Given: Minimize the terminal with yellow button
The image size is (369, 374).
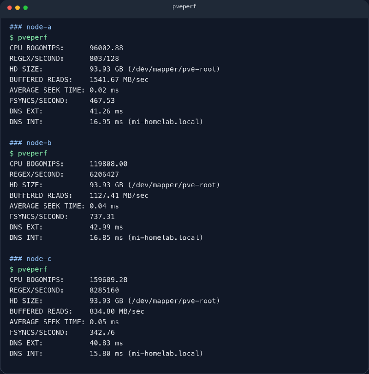Looking at the screenshot, I should tap(18, 8).
